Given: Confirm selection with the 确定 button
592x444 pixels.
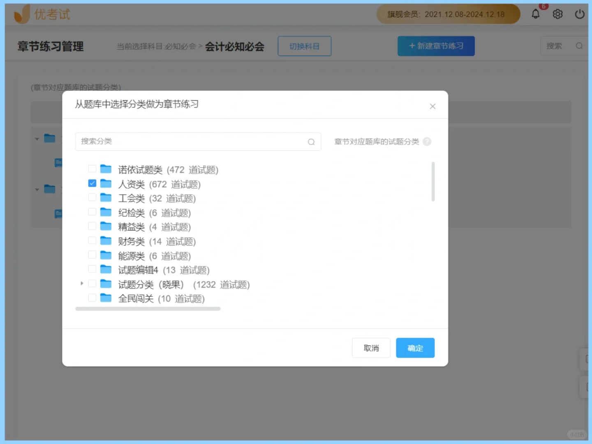Looking at the screenshot, I should (415, 348).
